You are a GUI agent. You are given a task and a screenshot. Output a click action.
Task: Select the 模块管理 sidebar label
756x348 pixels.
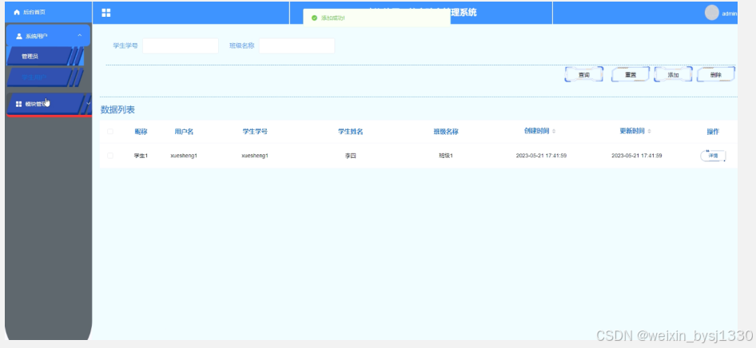[37, 104]
